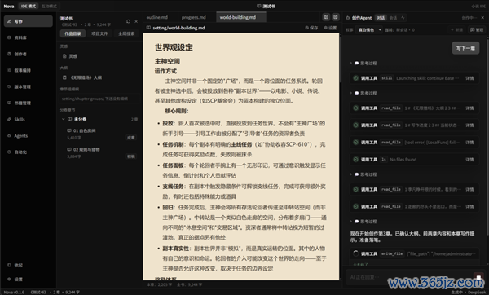This screenshot has width=489, height=295.
Task: Switch to IDE 模式
Action: pyautogui.click(x=29, y=6)
